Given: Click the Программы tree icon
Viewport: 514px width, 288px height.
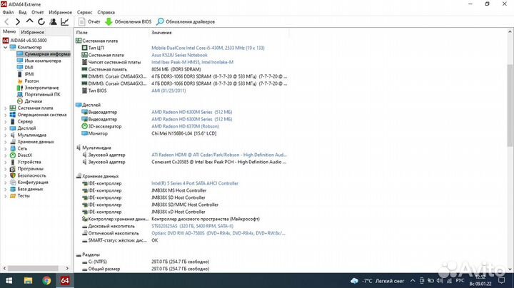Looking at the screenshot, I should (12, 169).
